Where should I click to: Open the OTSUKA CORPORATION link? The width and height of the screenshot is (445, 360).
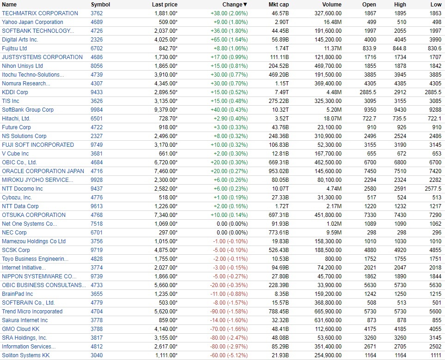[x=34, y=216]
